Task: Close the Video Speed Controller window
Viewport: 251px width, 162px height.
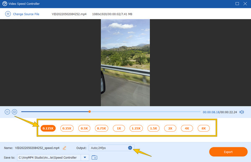Action: click(x=245, y=4)
